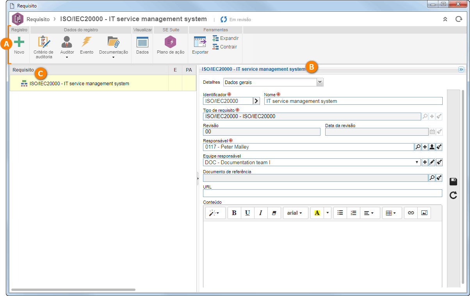Click the panel splitter collapse handle
Screen dimensions: 470x296
click(x=198, y=178)
